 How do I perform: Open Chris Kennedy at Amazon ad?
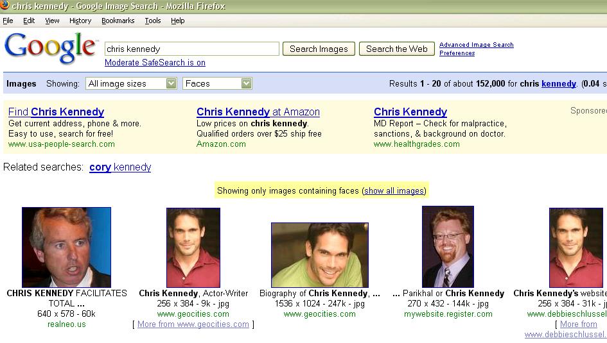[x=258, y=112]
